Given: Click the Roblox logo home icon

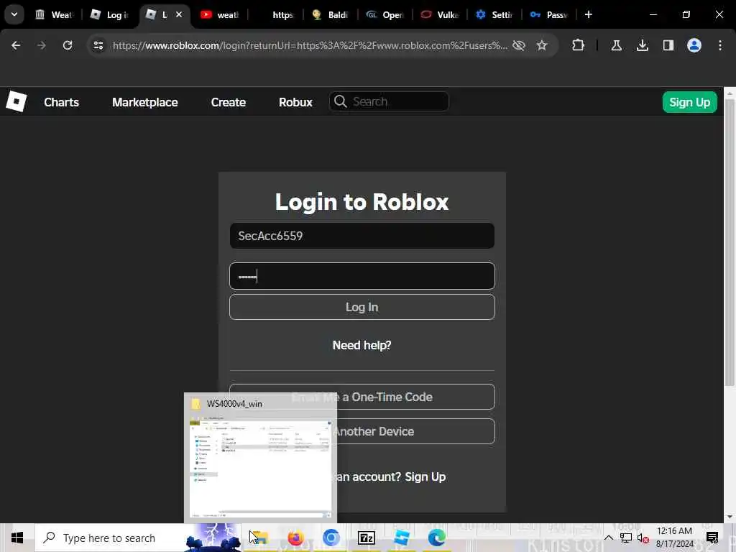Looking at the screenshot, I should pos(17,101).
